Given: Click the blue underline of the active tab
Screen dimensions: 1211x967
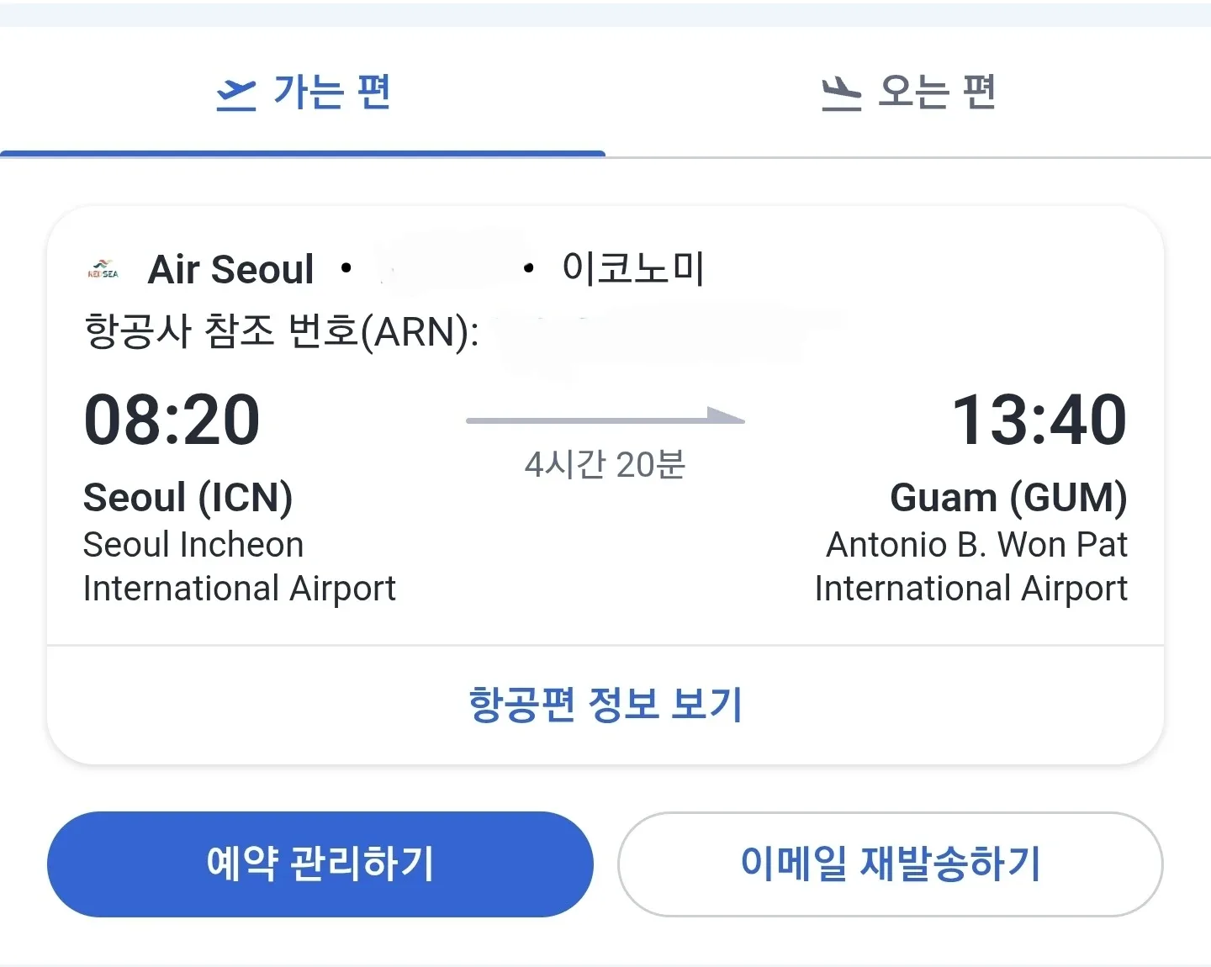Looking at the screenshot, I should coord(303,154).
